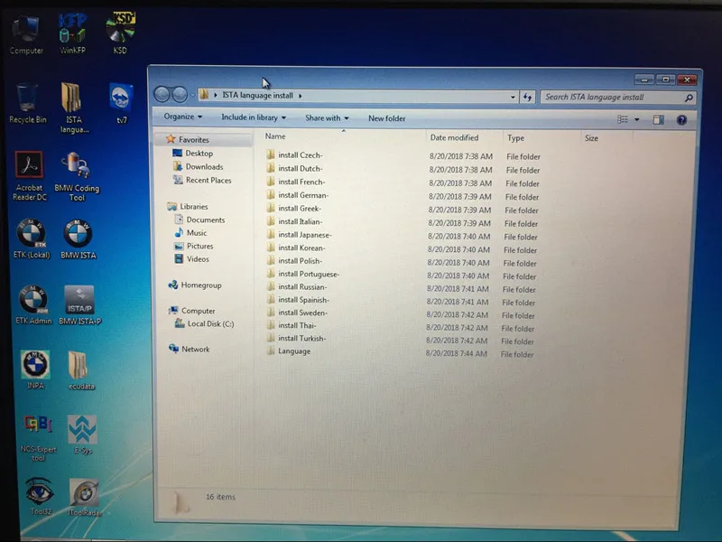Select the BMW Coding Tool icon
This screenshot has width=722, height=542.
click(77, 177)
